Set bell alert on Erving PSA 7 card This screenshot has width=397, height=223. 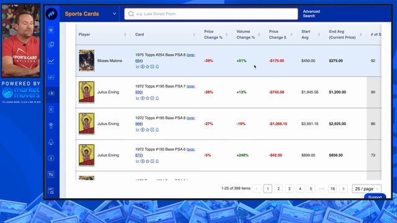click(157, 98)
